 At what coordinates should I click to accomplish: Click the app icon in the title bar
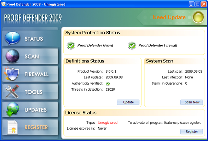click(3, 4)
